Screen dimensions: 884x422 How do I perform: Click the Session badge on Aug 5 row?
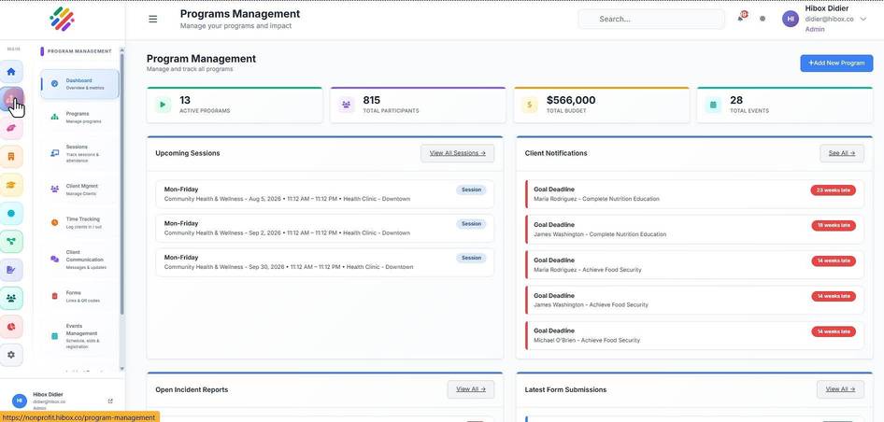pos(471,190)
